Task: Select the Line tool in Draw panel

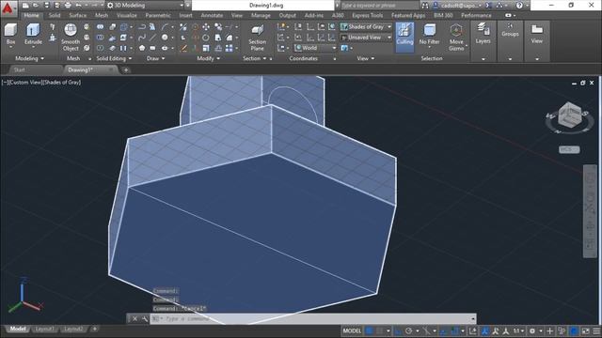Action: (x=152, y=38)
